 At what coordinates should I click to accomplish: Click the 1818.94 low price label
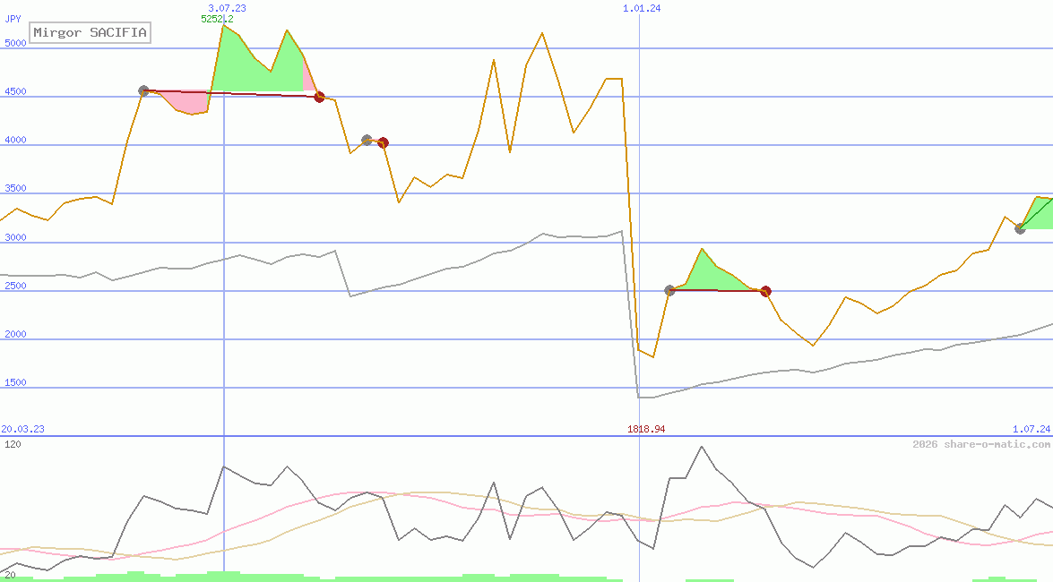click(646, 429)
